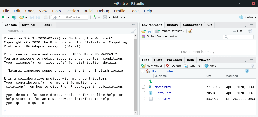
Task: View current working directory arrow icon
Action: (x=22, y=31)
